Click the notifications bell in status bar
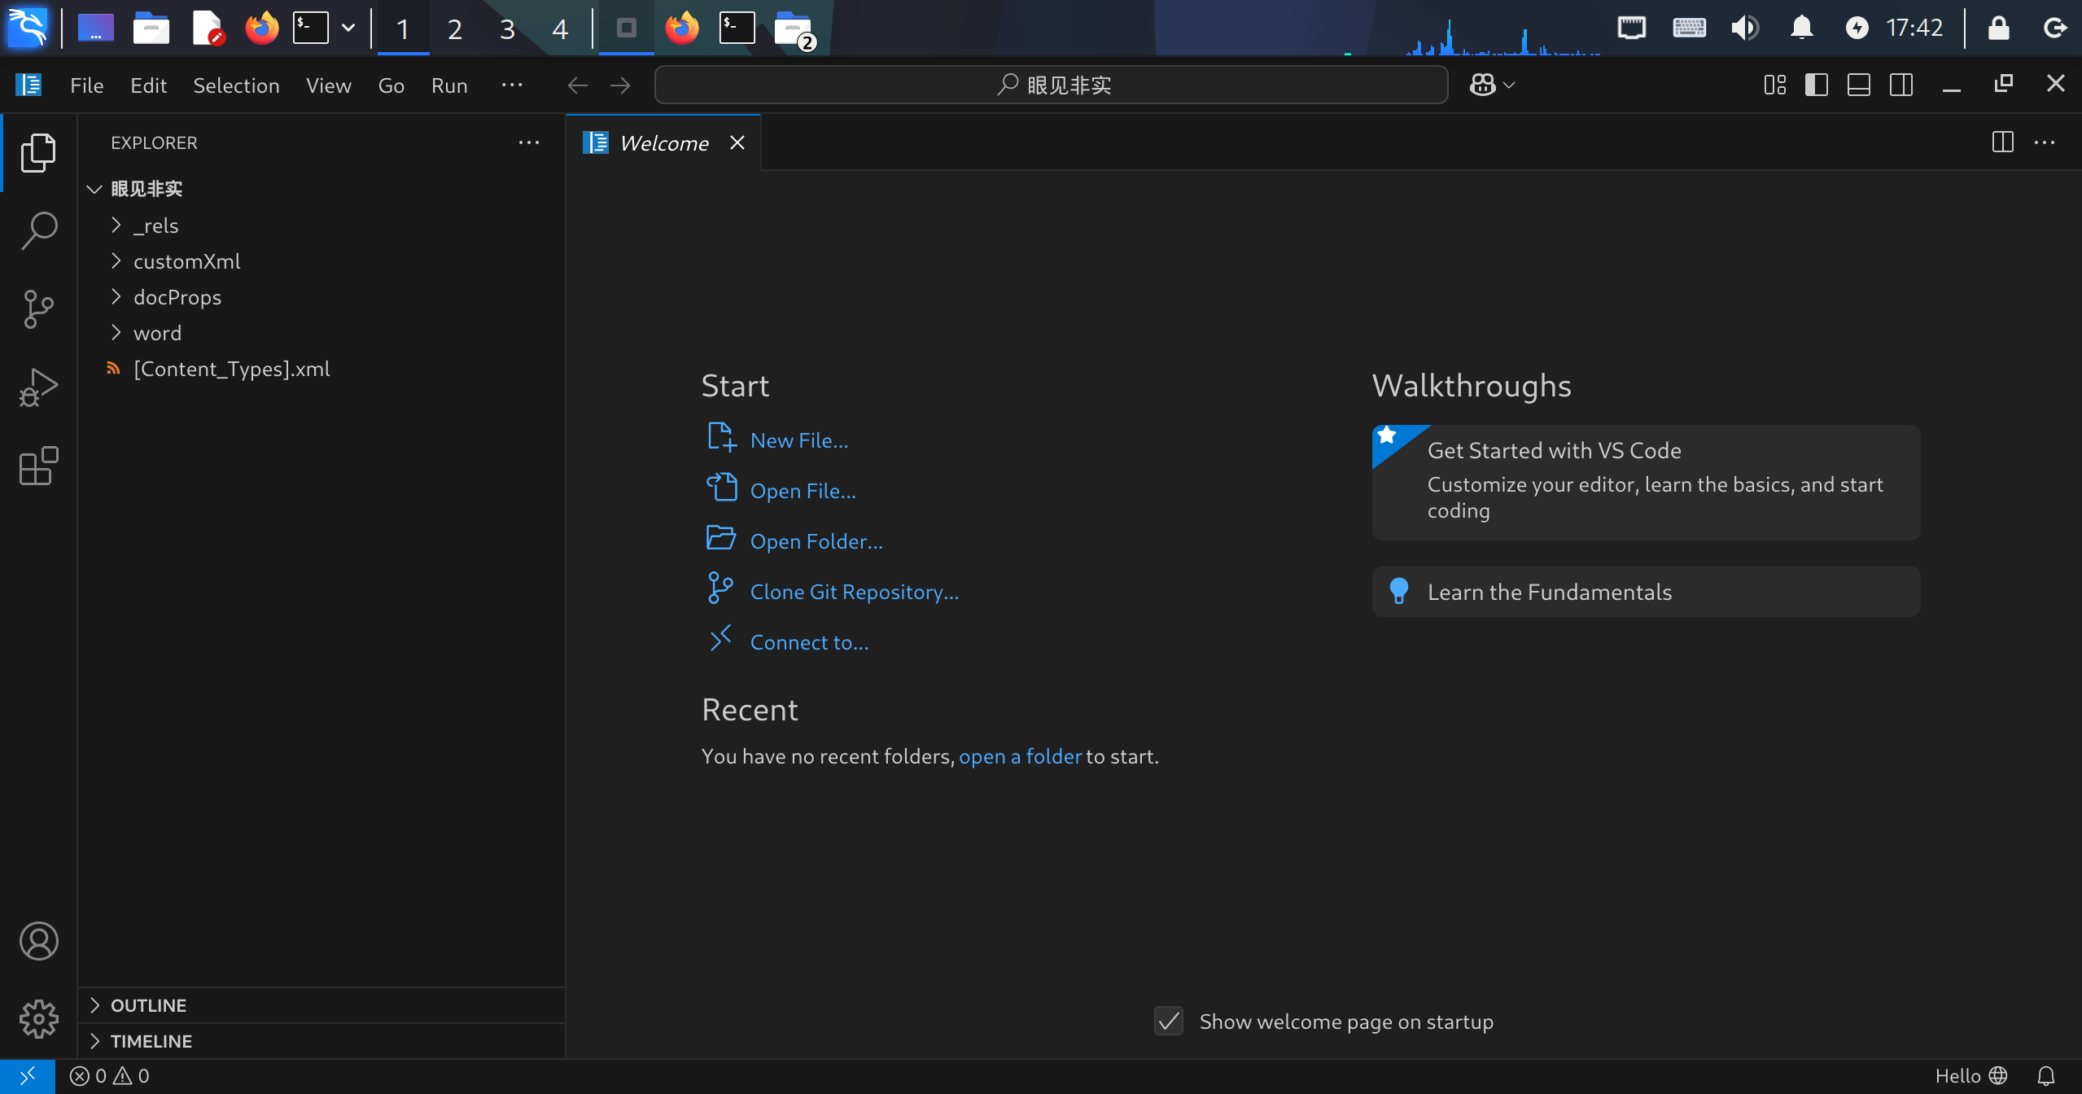This screenshot has height=1094, width=2082. click(x=2045, y=1076)
